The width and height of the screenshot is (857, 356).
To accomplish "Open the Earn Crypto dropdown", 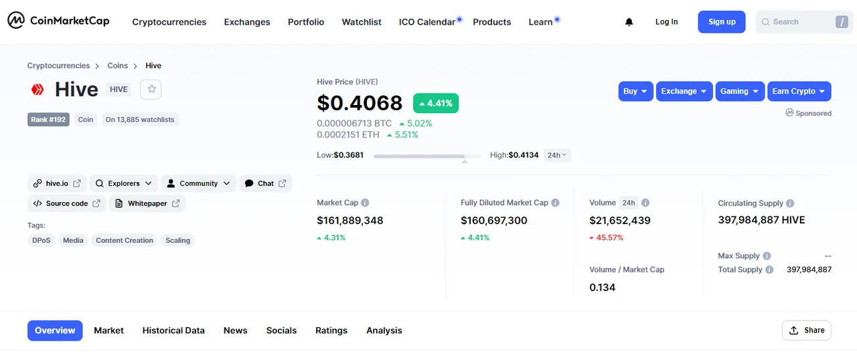I will [799, 91].
